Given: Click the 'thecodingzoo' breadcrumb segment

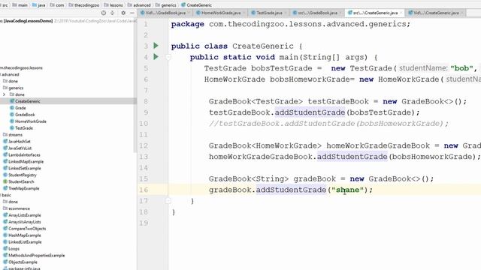Looking at the screenshot, I should click(x=87, y=5).
